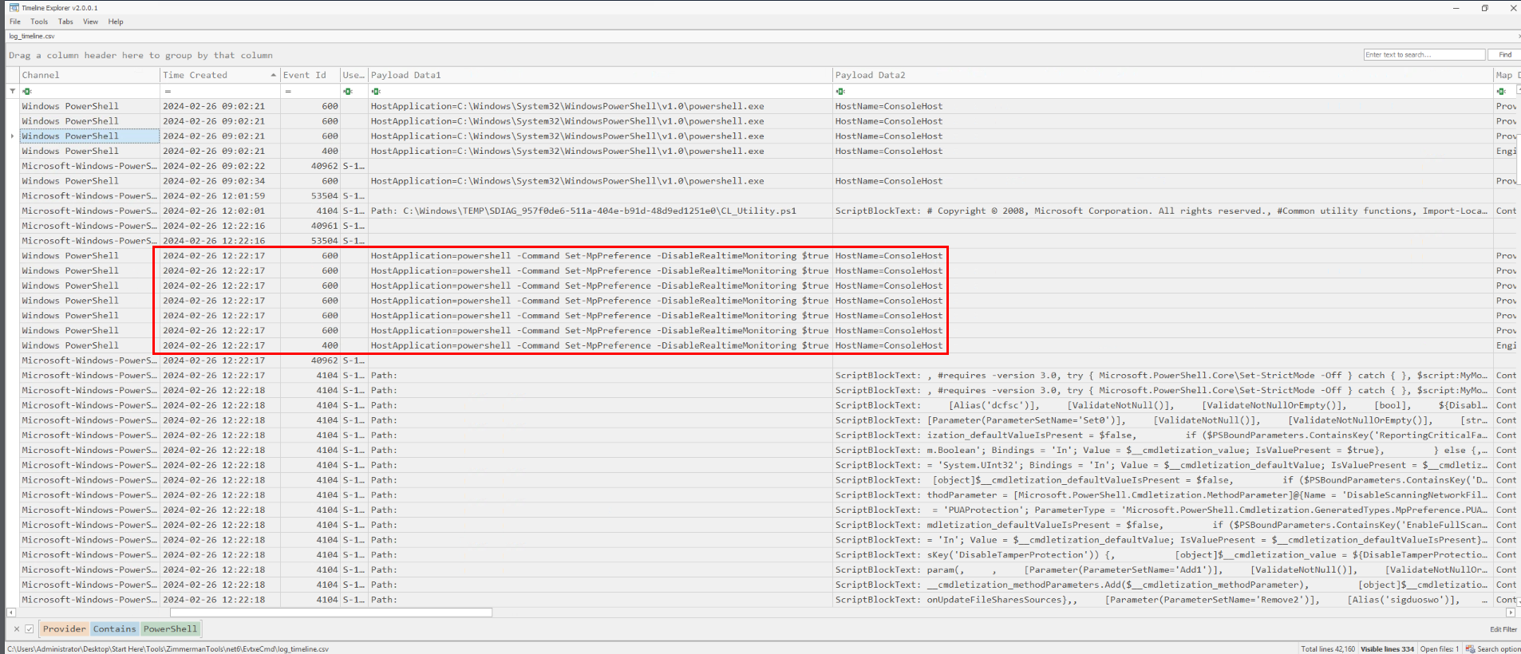Select the Event Id 40962 cell at 09:02:22
1521x654 pixels.
click(310, 166)
